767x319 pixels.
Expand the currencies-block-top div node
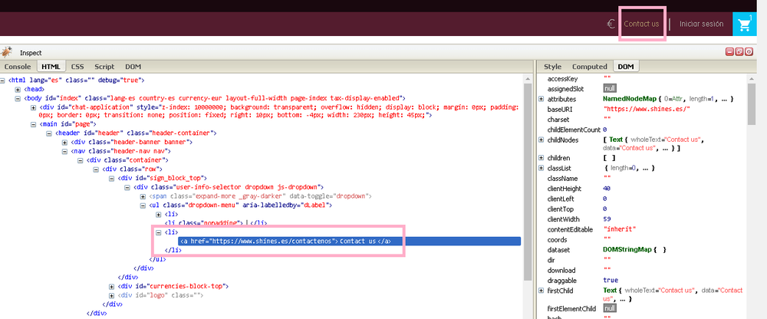click(111, 286)
